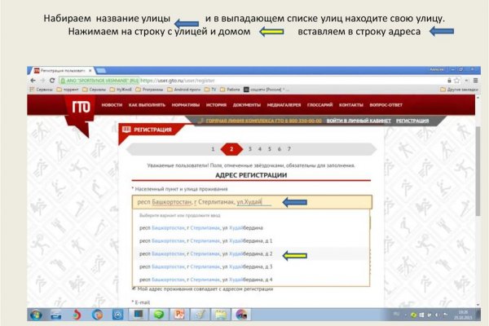Viewport: 489px width, 326px height.
Task: Open the green Spotify-like taskbar icon
Action: click(158, 314)
